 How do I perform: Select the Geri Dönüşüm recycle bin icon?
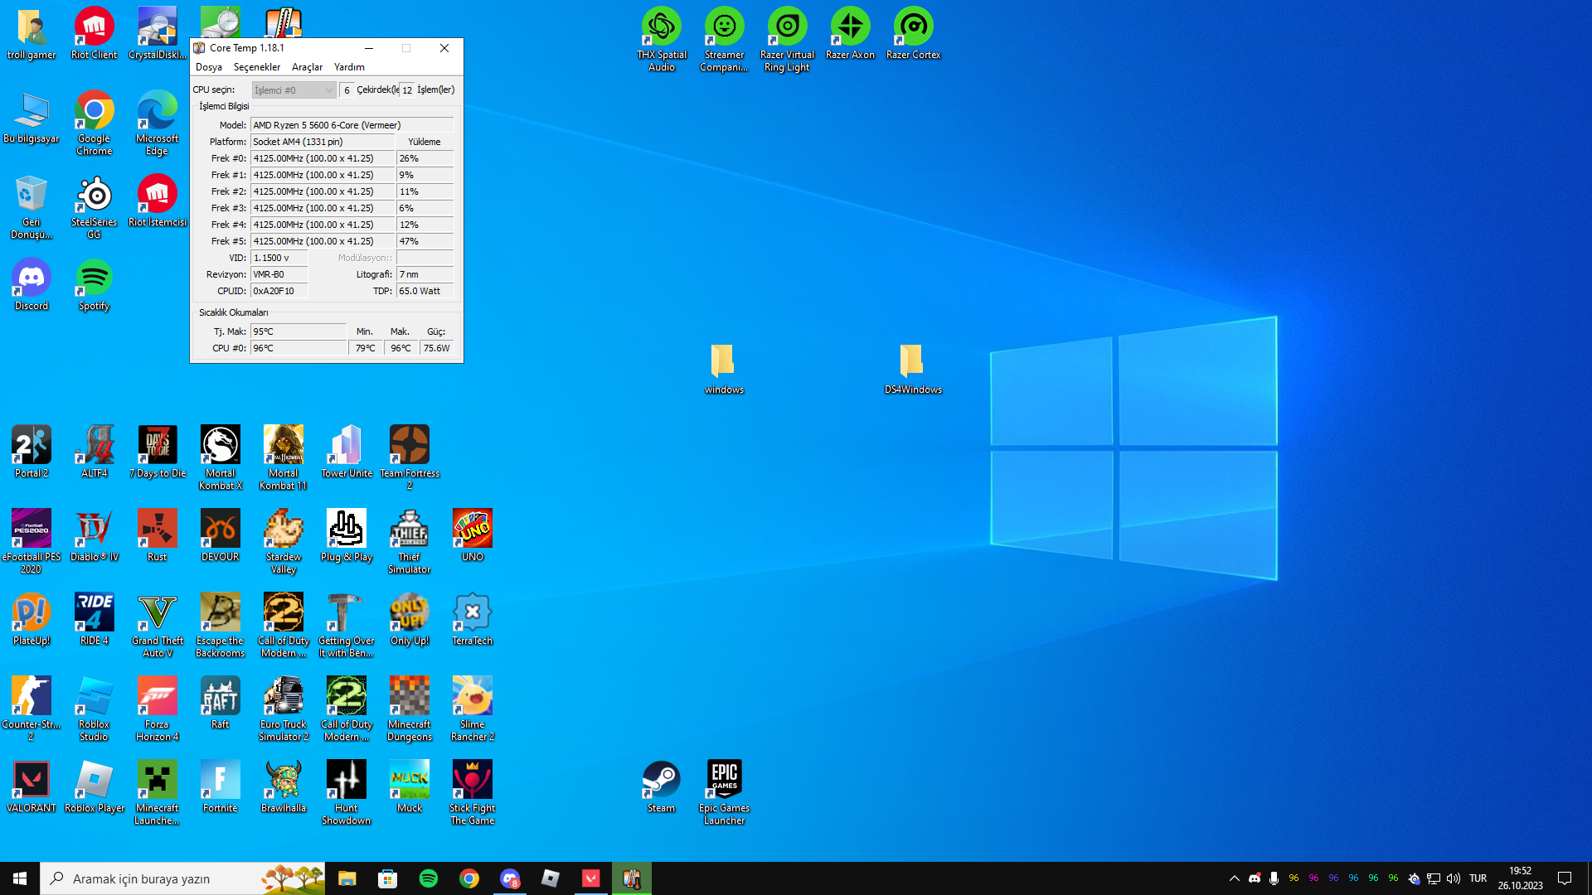(32, 207)
